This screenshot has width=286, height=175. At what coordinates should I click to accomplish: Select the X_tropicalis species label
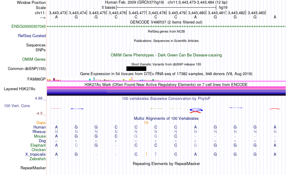(x=36, y=154)
